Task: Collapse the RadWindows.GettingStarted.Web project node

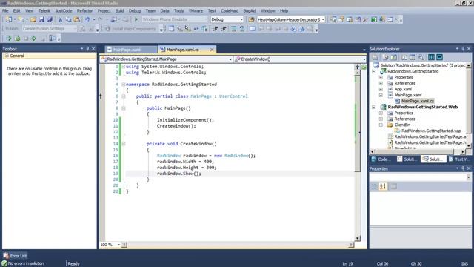Action: [x=374, y=107]
